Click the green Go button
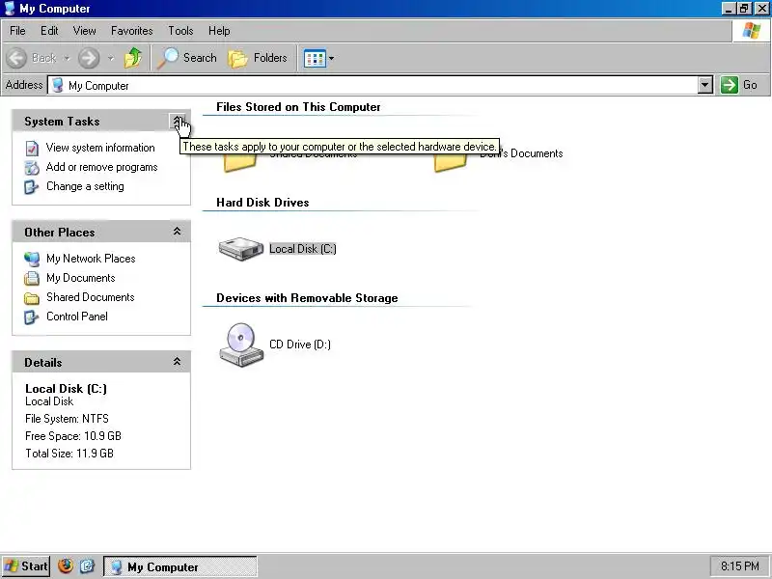The image size is (772, 579). [739, 85]
